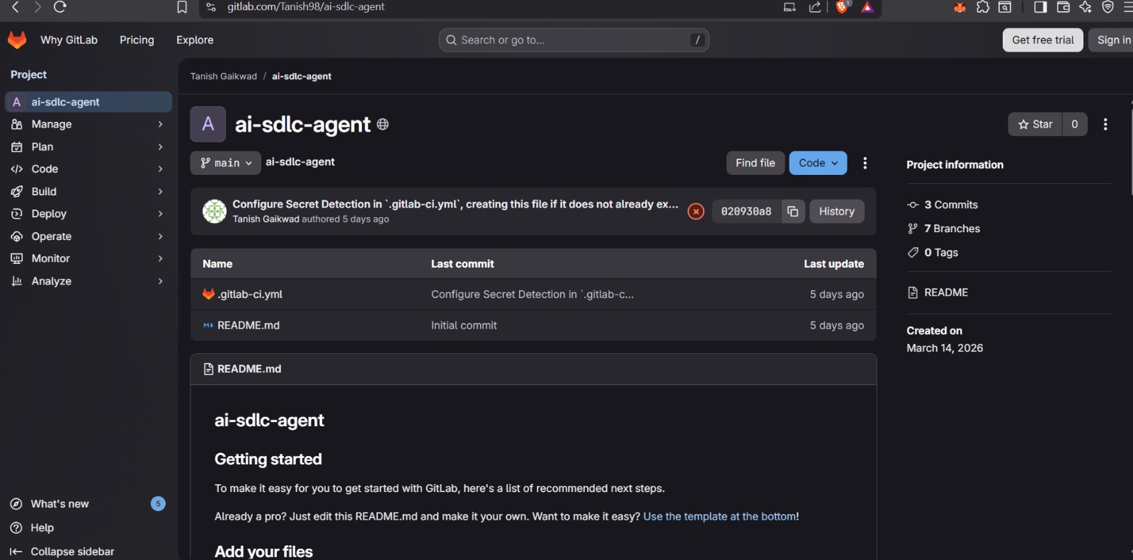Click the commit author avatar

pyautogui.click(x=215, y=211)
